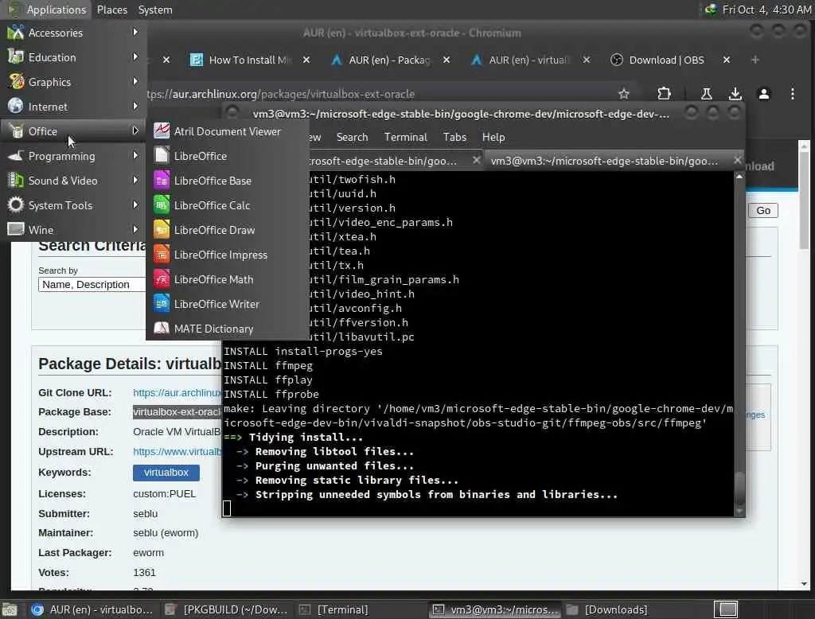Click the address bar URL
This screenshot has height=619, width=815.
[x=281, y=94]
